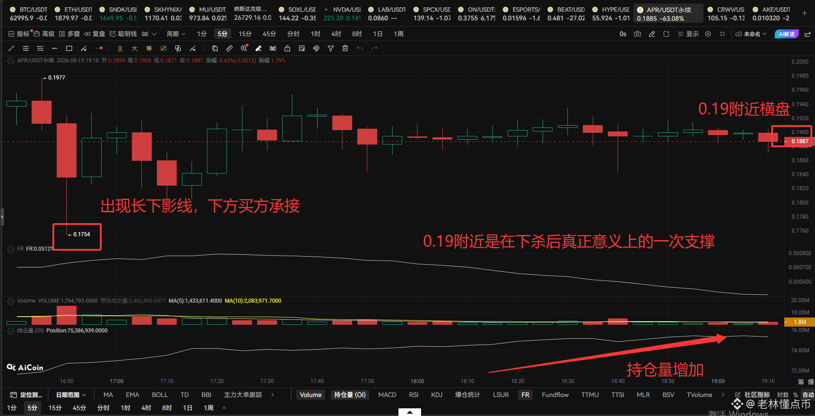Click the 筹 chip distribution icon
The height and width of the screenshot is (416, 815).
[149, 48]
